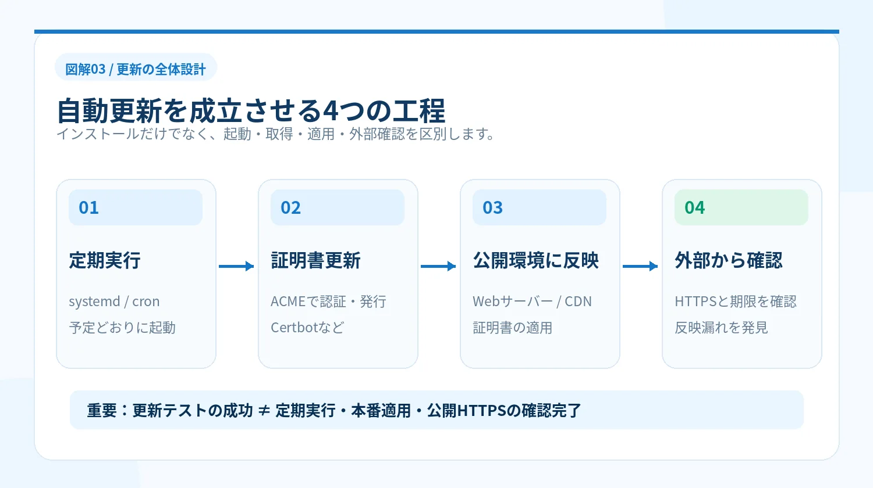Click the subtitle starting with インストールだけでなく
Image resolution: width=873 pixels, height=488 pixels.
click(276, 134)
